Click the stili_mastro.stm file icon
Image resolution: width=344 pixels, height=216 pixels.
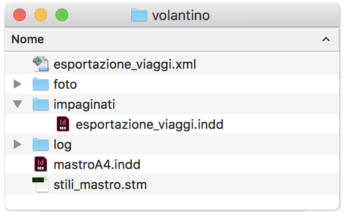[x=40, y=185]
